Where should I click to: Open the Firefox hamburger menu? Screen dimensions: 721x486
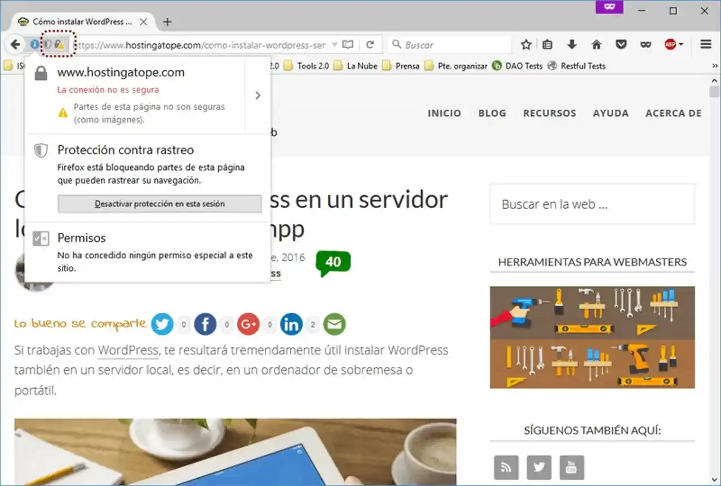point(706,44)
